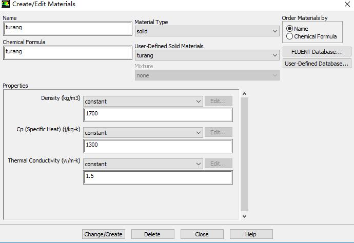Image resolution: width=354 pixels, height=243 pixels.
Task: Select Chemical Formula ordering radio button
Action: click(290, 36)
